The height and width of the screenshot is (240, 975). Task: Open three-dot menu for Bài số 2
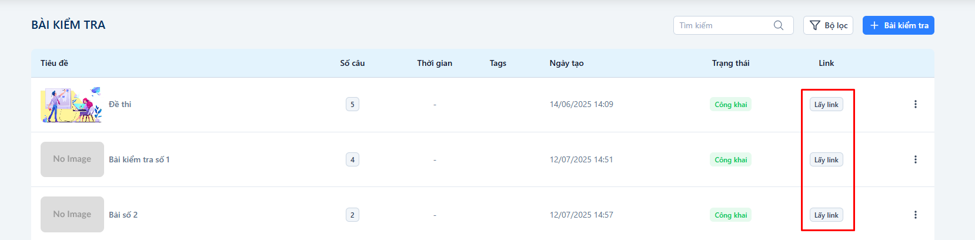(x=915, y=215)
